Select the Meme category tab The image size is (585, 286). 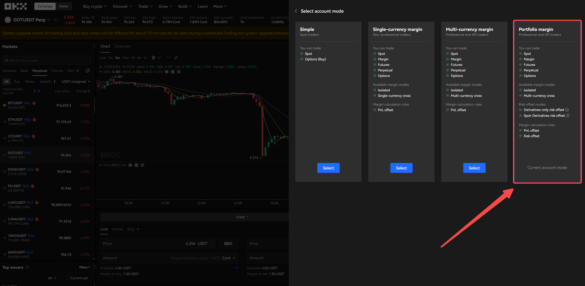coord(30,81)
